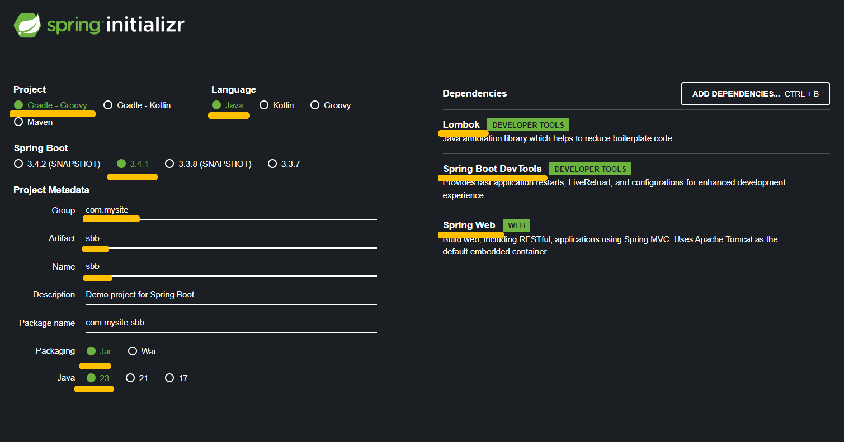The image size is (844, 442).
Task: Open the Add Dependencies dialog
Action: point(756,94)
